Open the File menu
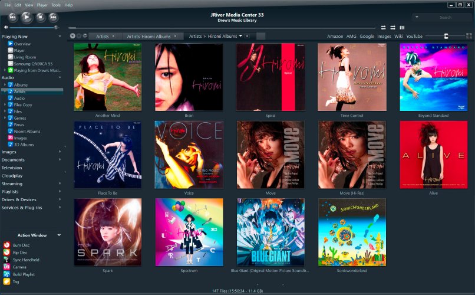Viewport: 475px width, 295px height. pyautogui.click(x=7, y=5)
